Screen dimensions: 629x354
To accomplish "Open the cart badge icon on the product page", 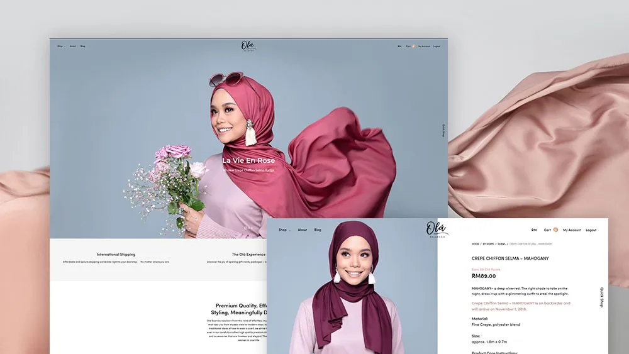I will tap(555, 230).
